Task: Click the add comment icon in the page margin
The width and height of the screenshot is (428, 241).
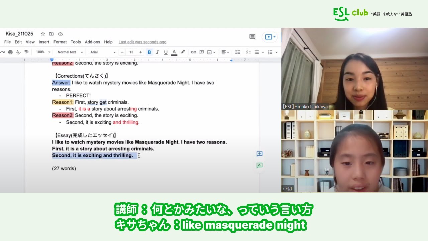Action: click(x=259, y=154)
